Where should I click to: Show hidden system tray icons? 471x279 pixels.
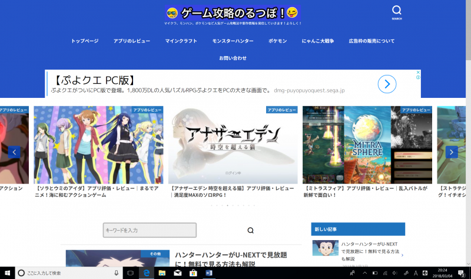(x=364, y=273)
